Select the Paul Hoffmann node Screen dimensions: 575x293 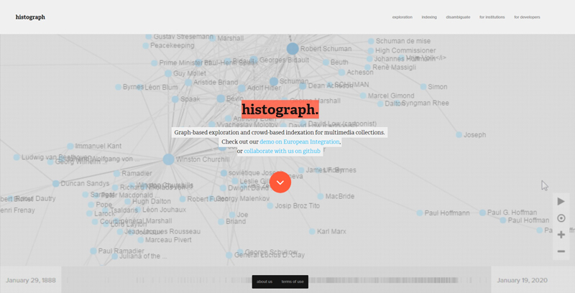420,213
